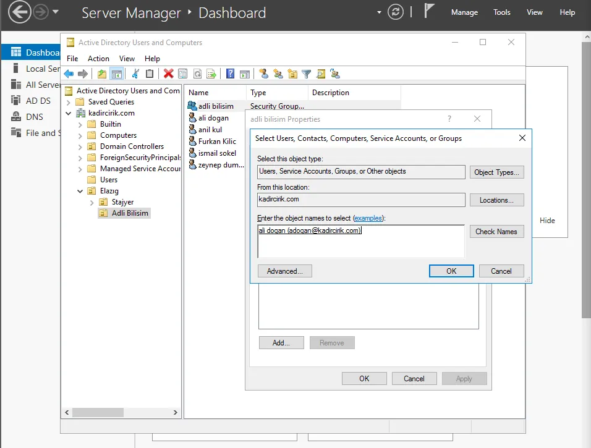The image size is (591, 448).
Task: Click the Refresh toolbar icon
Action: (197, 74)
